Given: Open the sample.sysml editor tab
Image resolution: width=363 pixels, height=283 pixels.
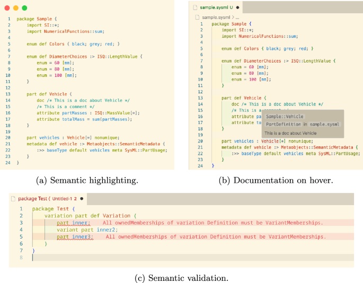Looking at the screenshot, I should coord(216,8).
